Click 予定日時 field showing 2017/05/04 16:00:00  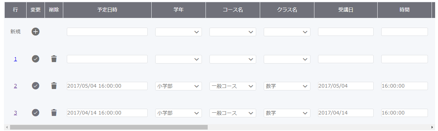click(107, 86)
